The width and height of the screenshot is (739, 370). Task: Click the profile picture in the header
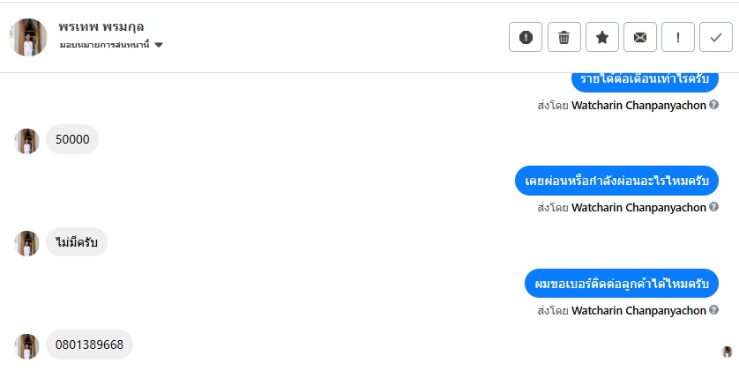pyautogui.click(x=27, y=37)
